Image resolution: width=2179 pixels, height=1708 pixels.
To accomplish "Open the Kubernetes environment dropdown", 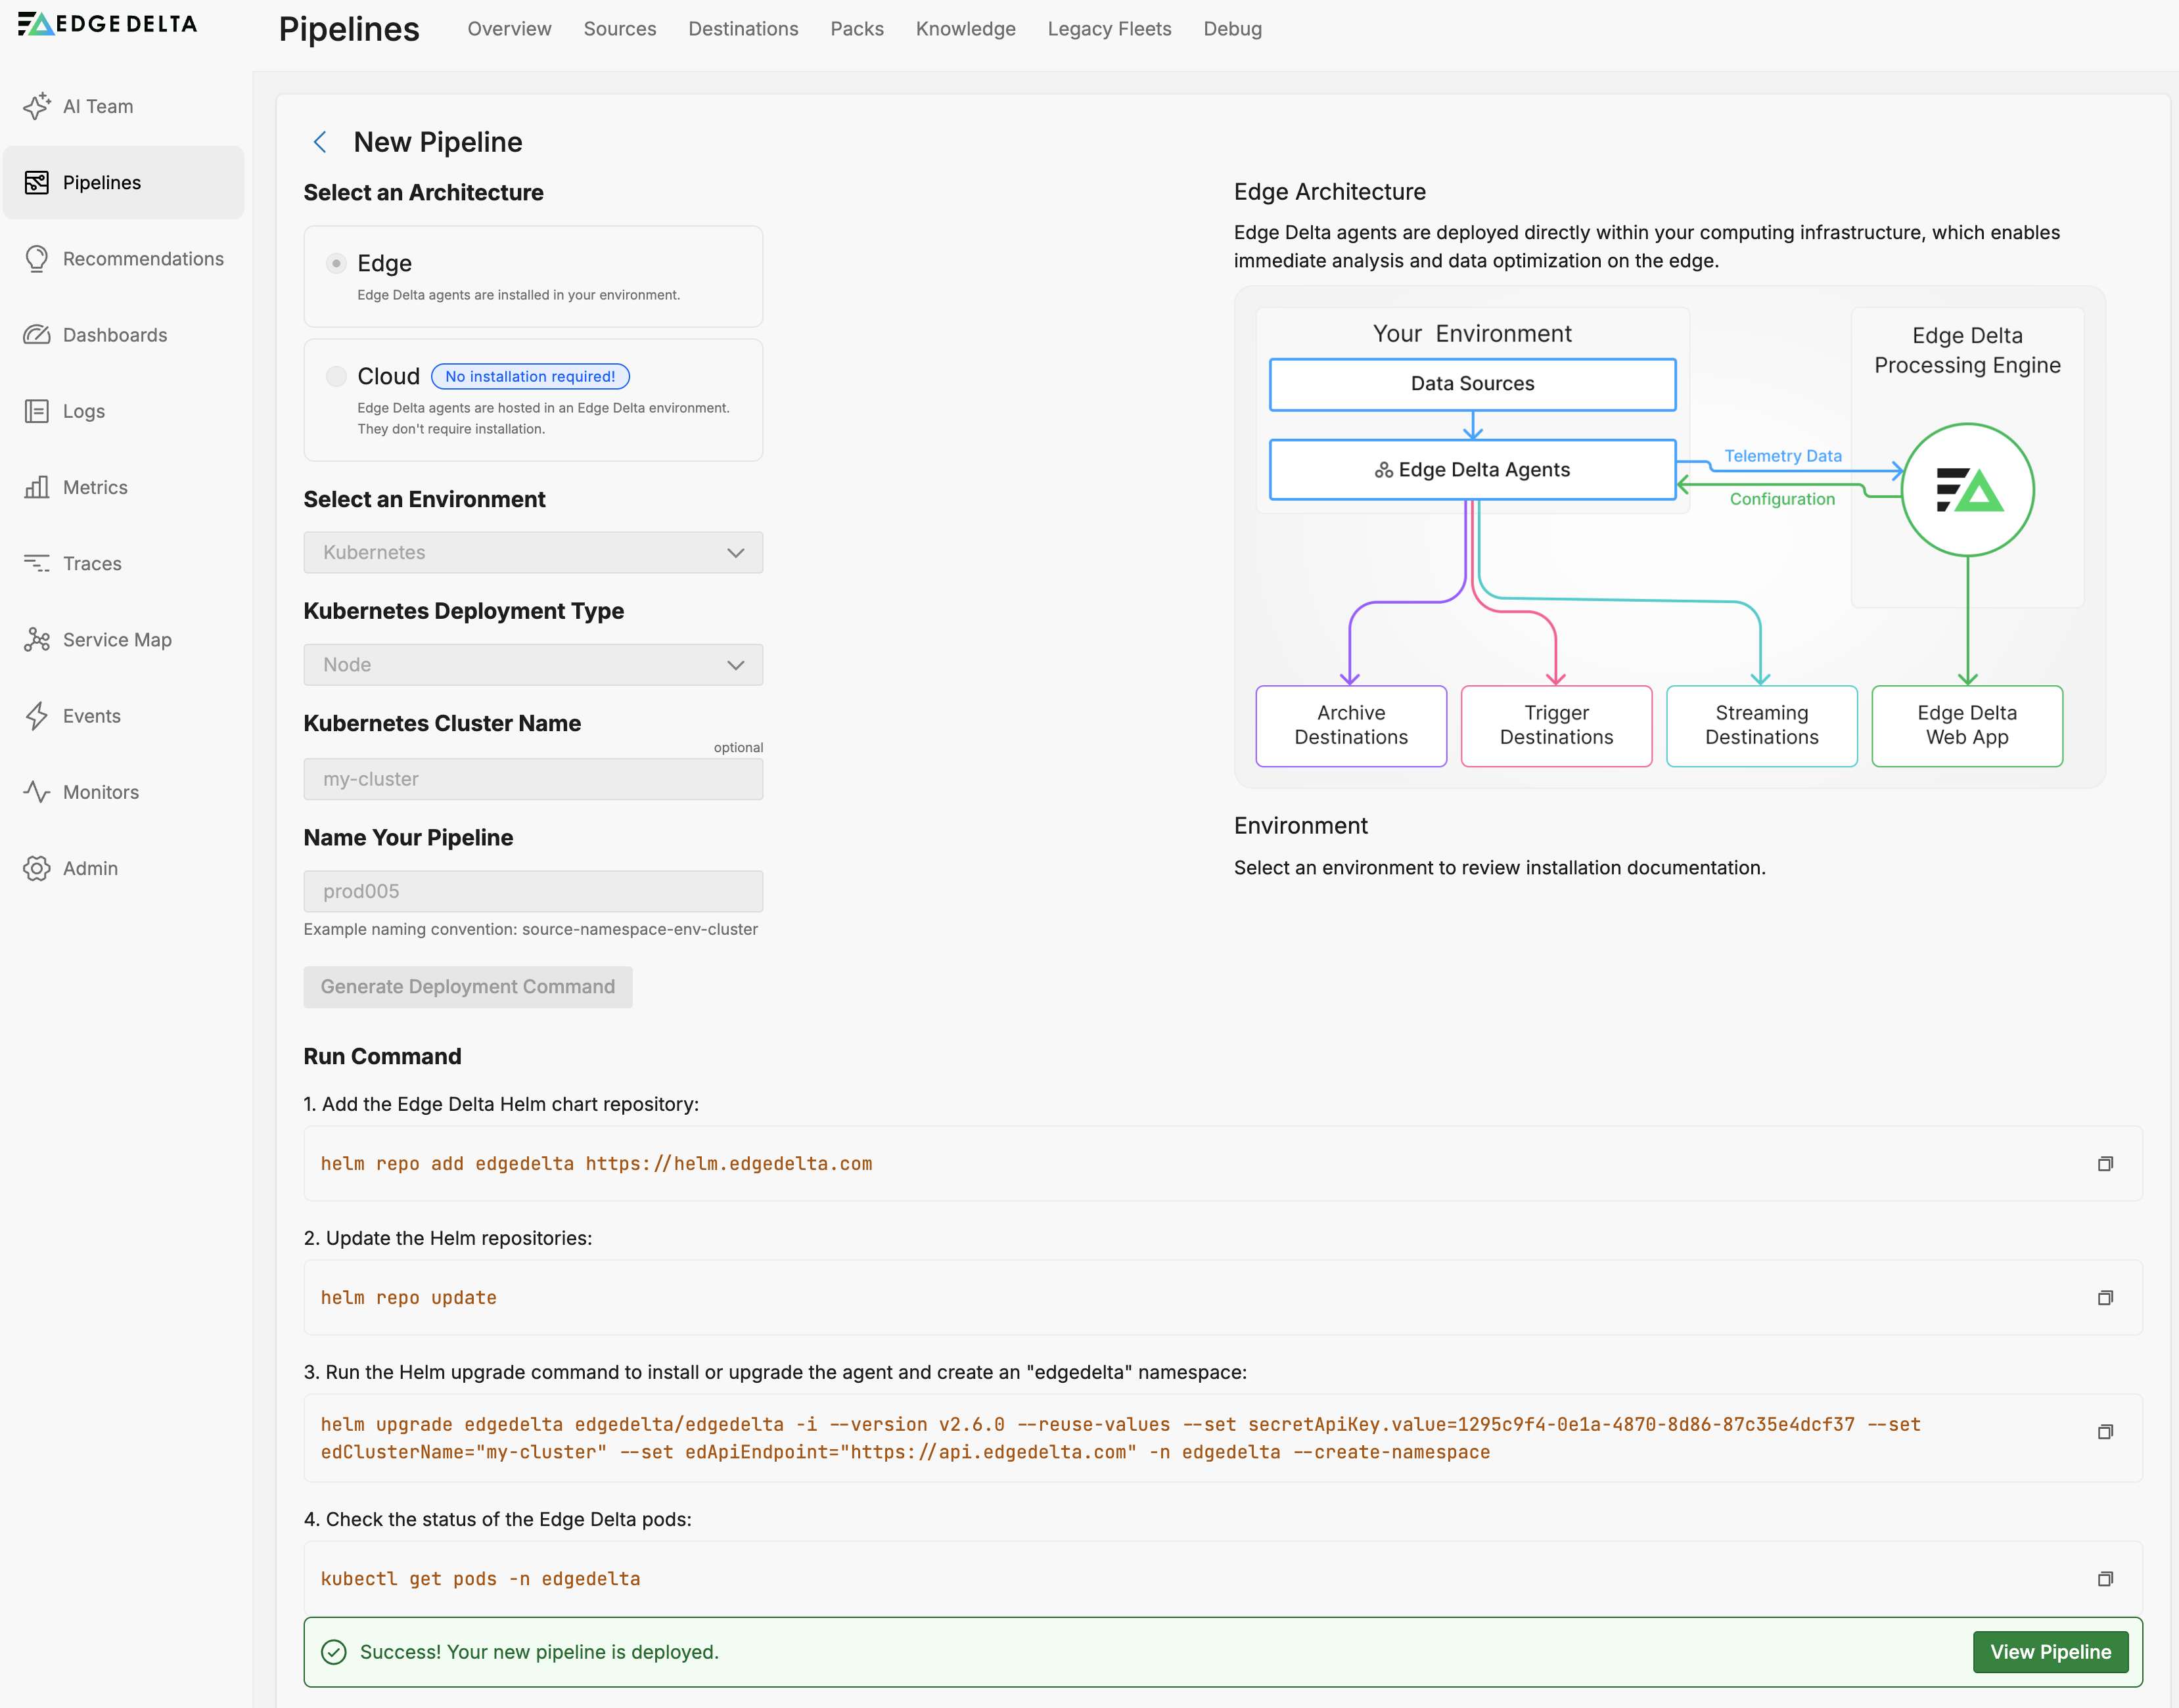I will 532,553.
